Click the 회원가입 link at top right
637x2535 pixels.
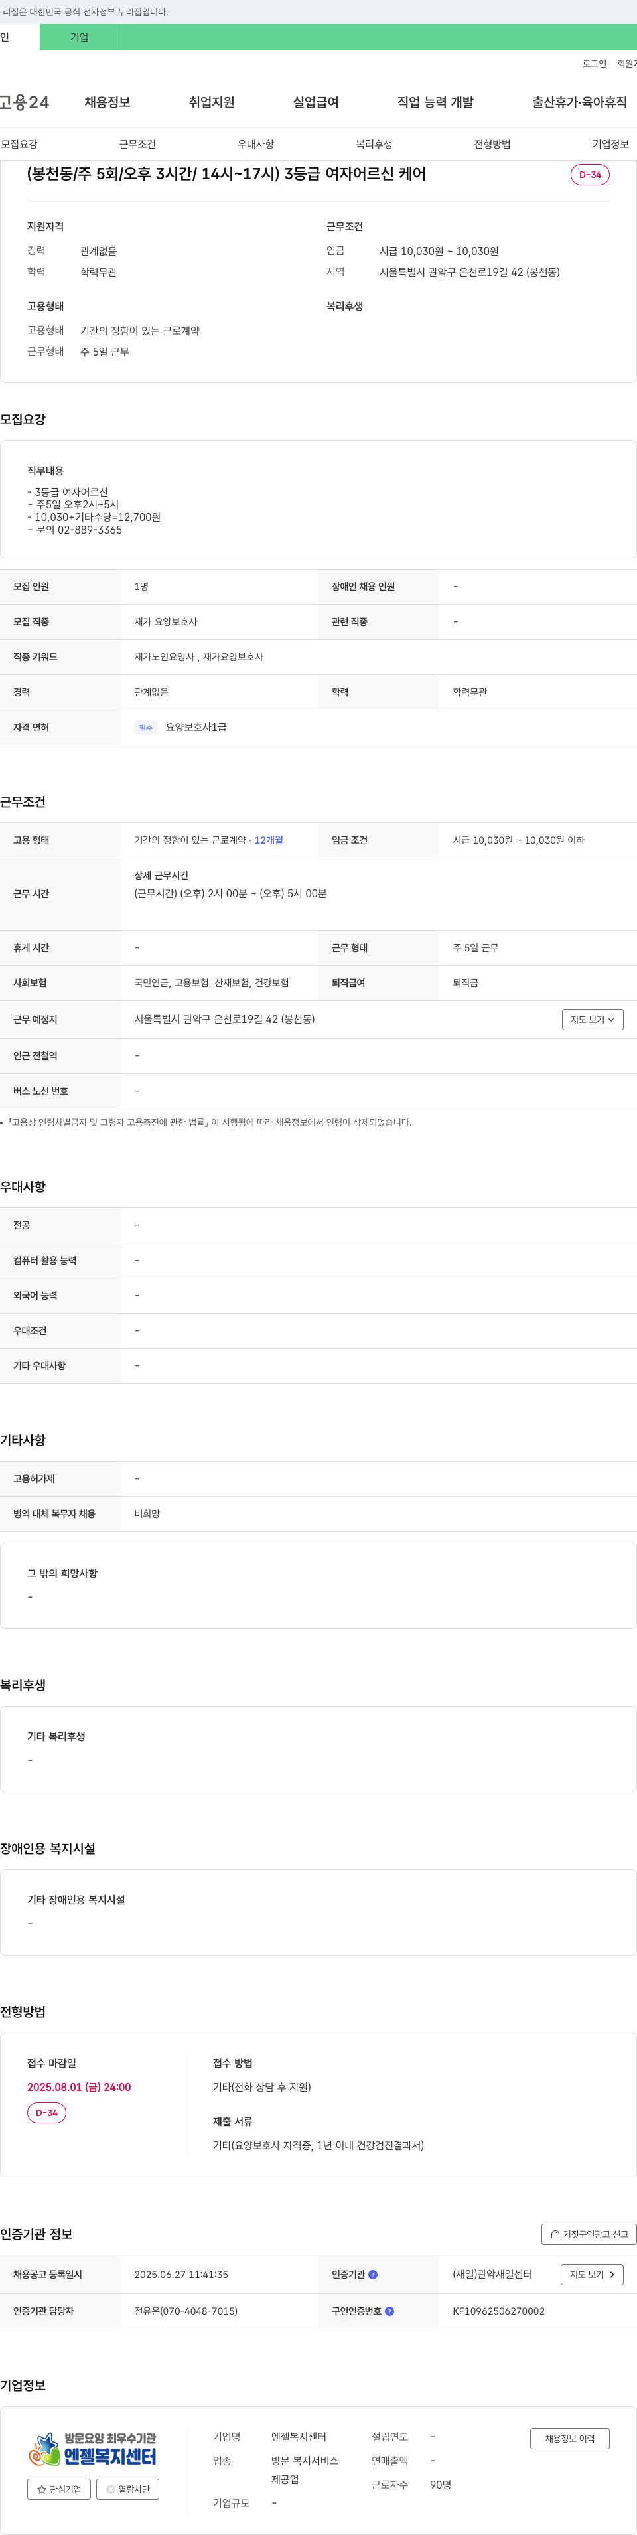click(627, 64)
